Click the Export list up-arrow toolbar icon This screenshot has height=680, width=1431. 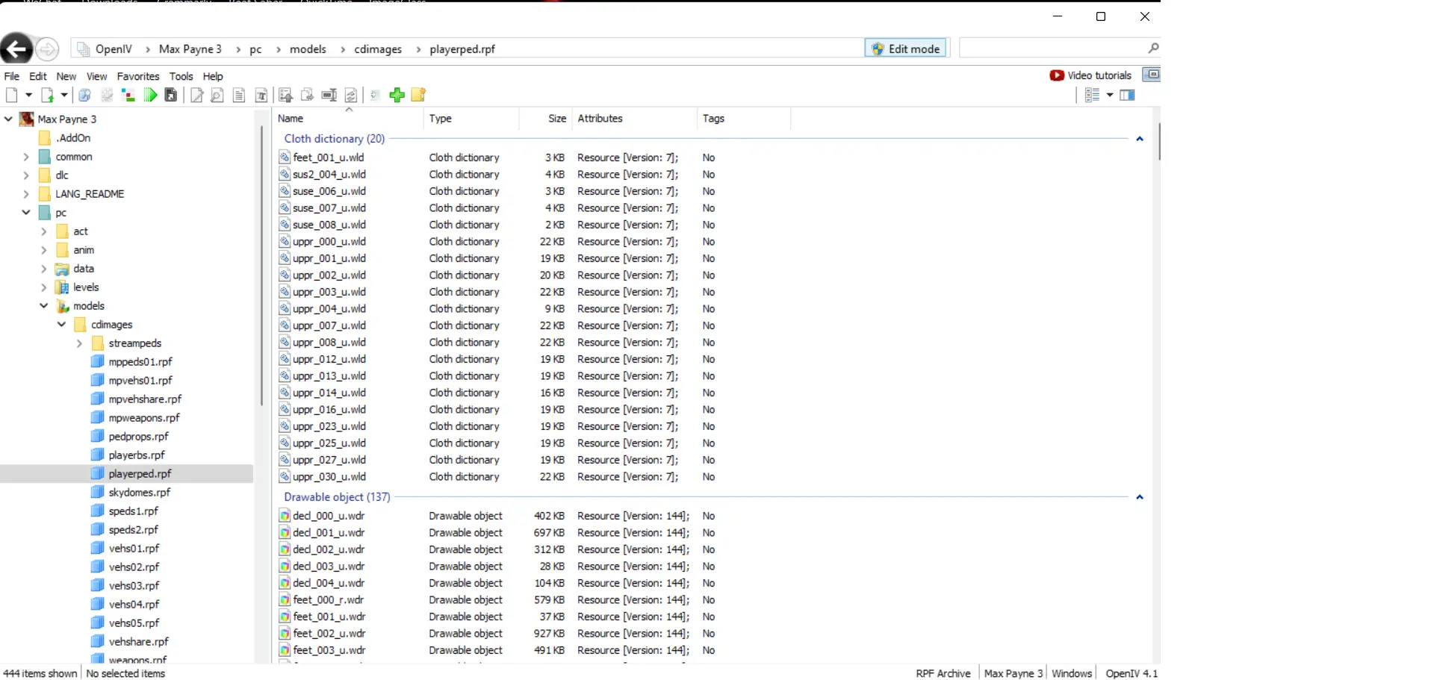pos(285,95)
